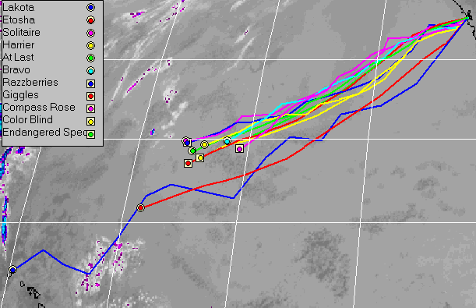Select the Harrier label in the legend
476x308 pixels.
tap(19, 45)
